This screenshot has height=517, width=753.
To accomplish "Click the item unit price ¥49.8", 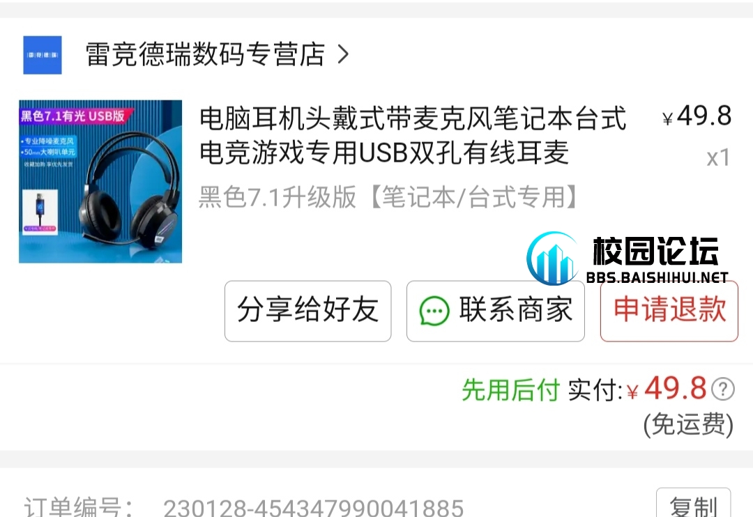I will (697, 116).
